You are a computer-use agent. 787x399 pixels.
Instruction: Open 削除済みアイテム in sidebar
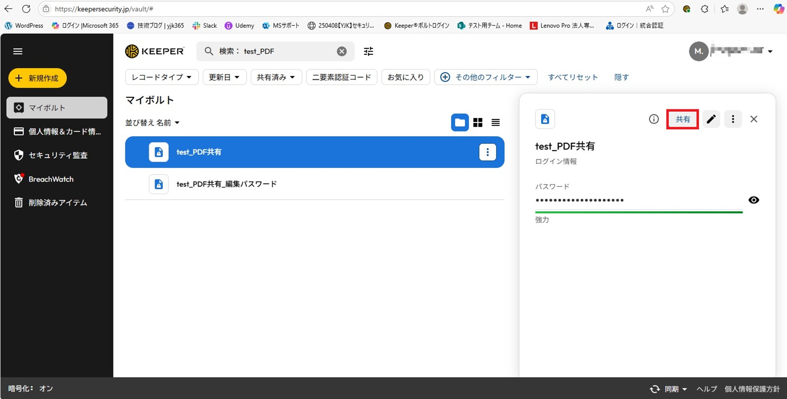[x=57, y=203]
